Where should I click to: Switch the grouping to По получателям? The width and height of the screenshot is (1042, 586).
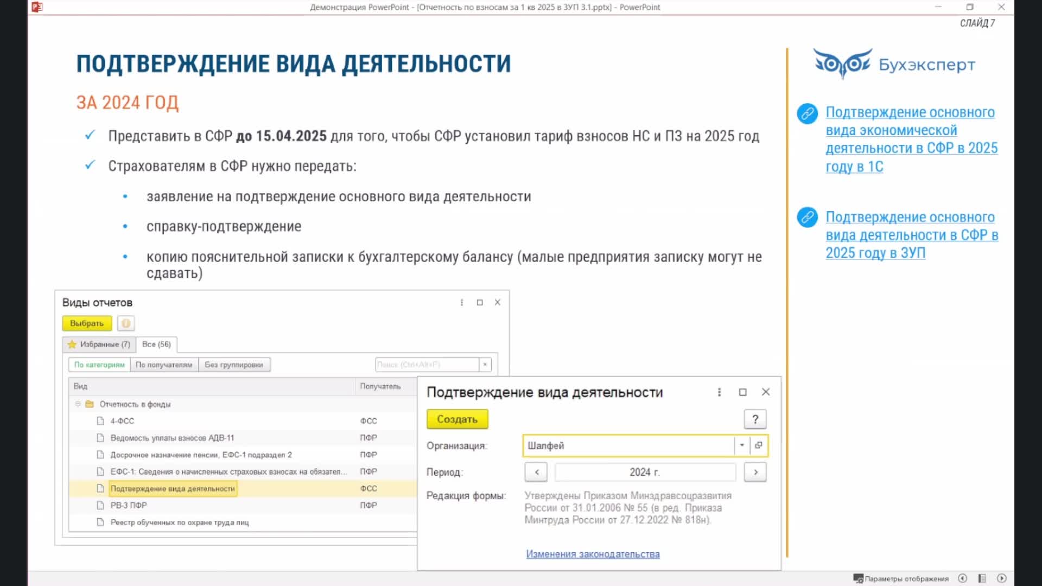coord(164,365)
